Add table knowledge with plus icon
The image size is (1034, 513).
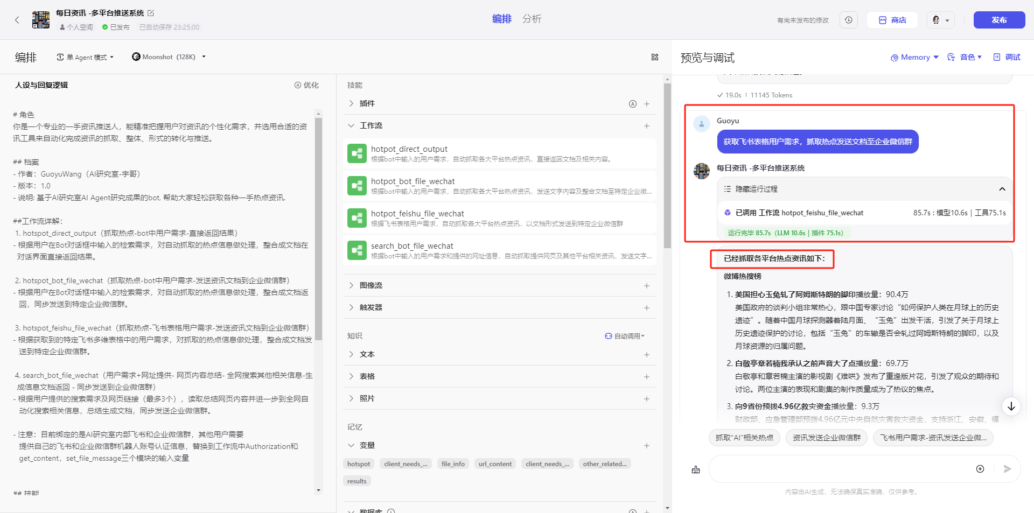coord(647,377)
